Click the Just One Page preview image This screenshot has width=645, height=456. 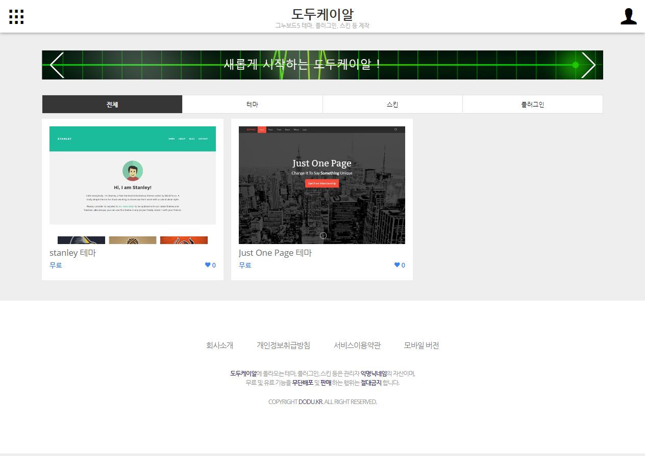click(x=321, y=185)
